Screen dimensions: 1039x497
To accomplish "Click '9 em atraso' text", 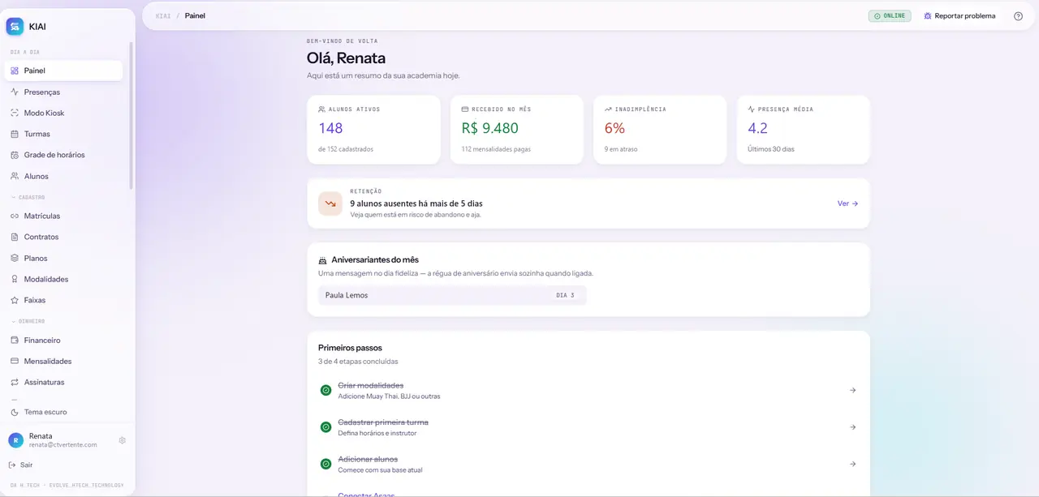I will (x=620, y=149).
